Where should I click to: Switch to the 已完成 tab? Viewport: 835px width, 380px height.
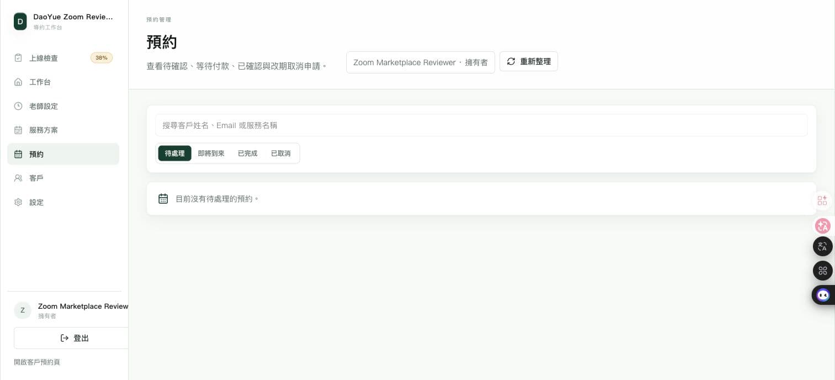point(247,153)
